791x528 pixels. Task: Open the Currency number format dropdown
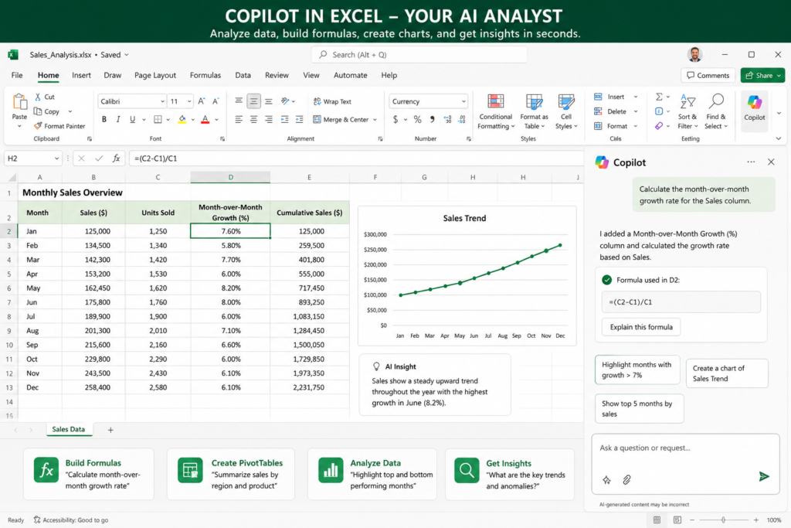point(463,101)
